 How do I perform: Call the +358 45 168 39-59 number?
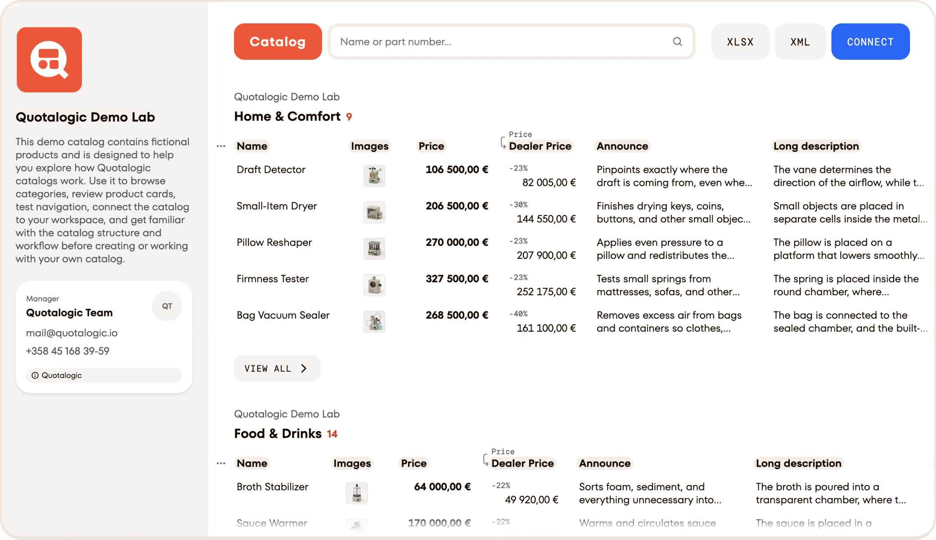coord(67,351)
